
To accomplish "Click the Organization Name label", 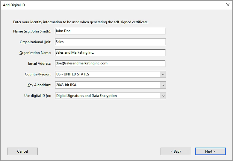I will [35, 53].
